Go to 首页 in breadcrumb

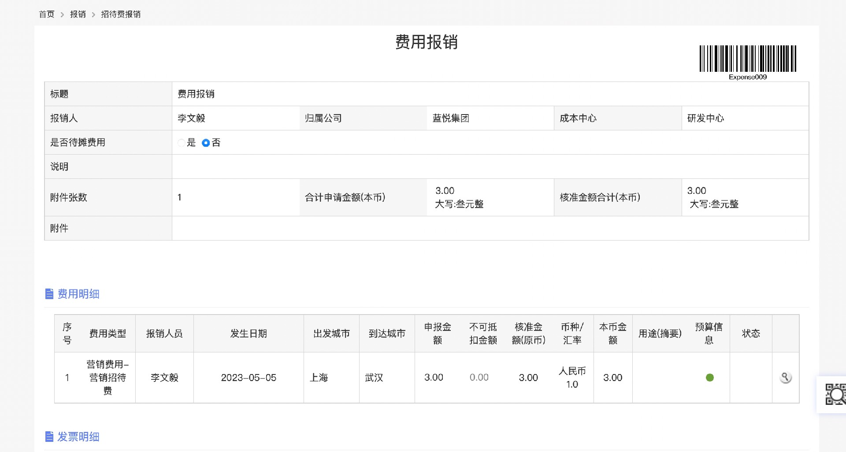[47, 14]
